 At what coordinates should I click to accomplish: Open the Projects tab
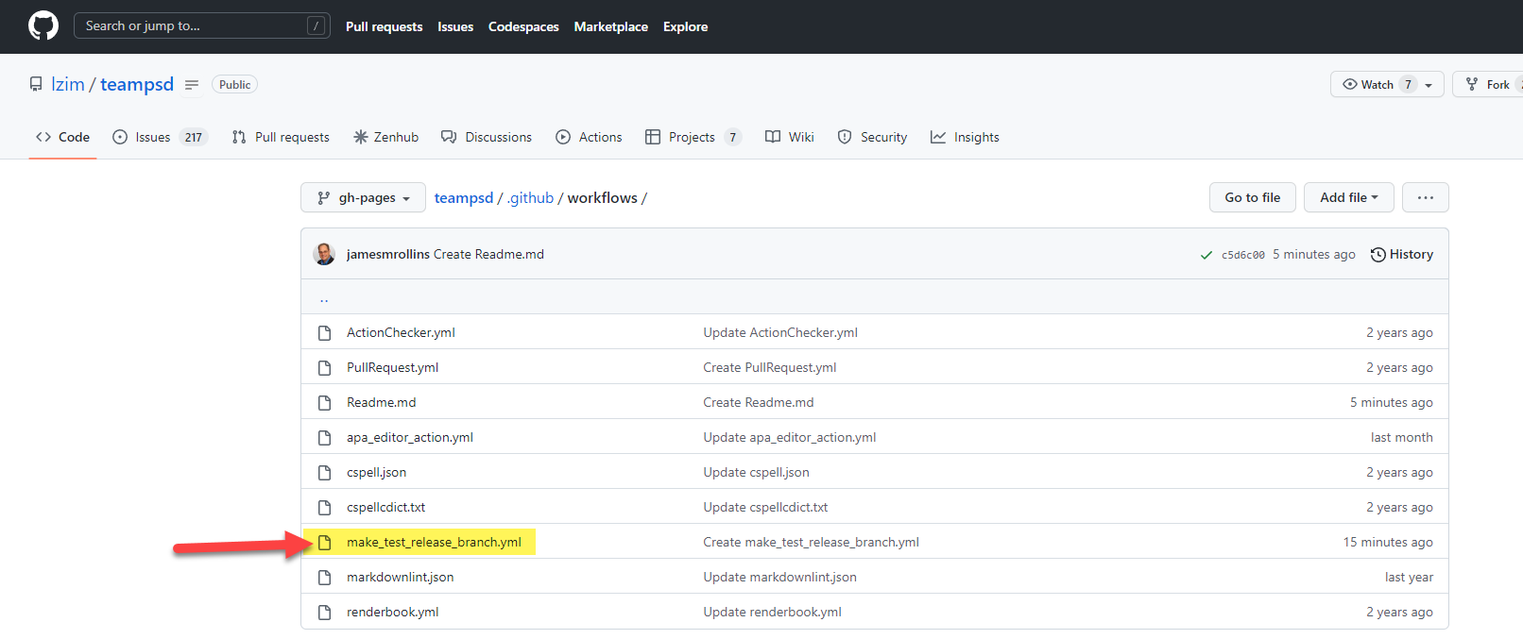click(693, 137)
